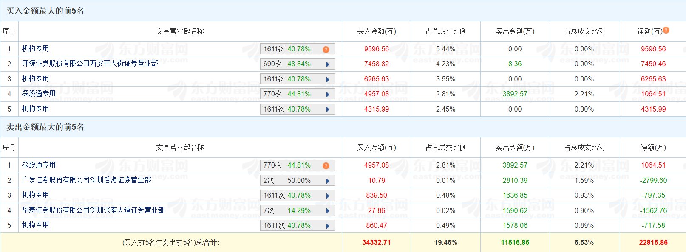
Task: Expand blue arrow in sell table row 3
Action: pyautogui.click(x=328, y=196)
